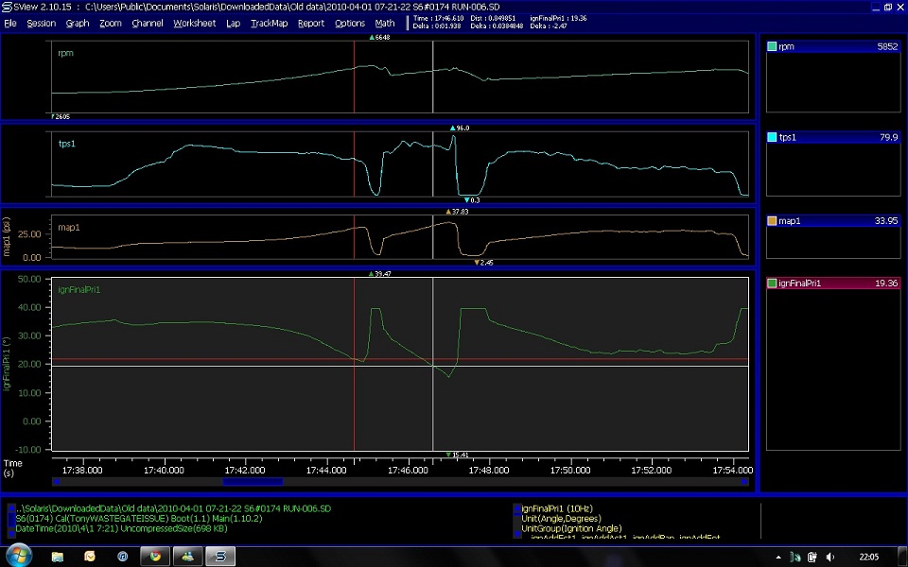The height and width of the screenshot is (567, 908).
Task: Click the ignFinalPri1 maximum marker 39.47
Action: (x=380, y=274)
